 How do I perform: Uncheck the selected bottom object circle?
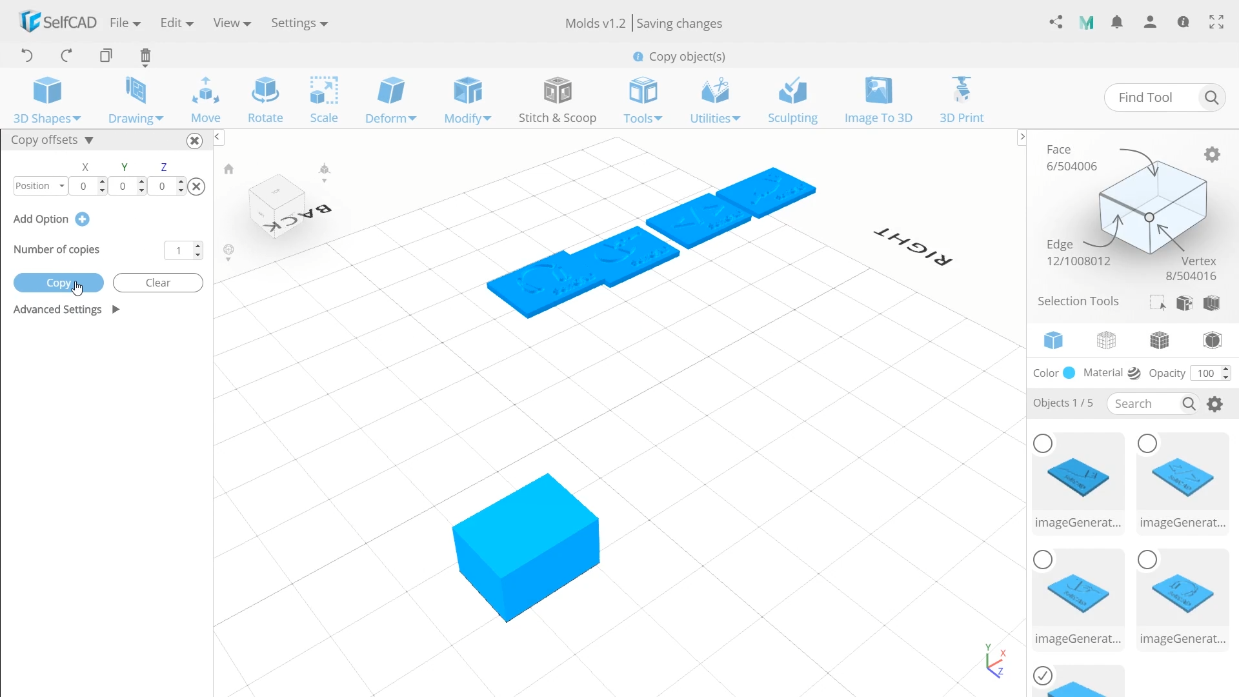pyautogui.click(x=1043, y=676)
